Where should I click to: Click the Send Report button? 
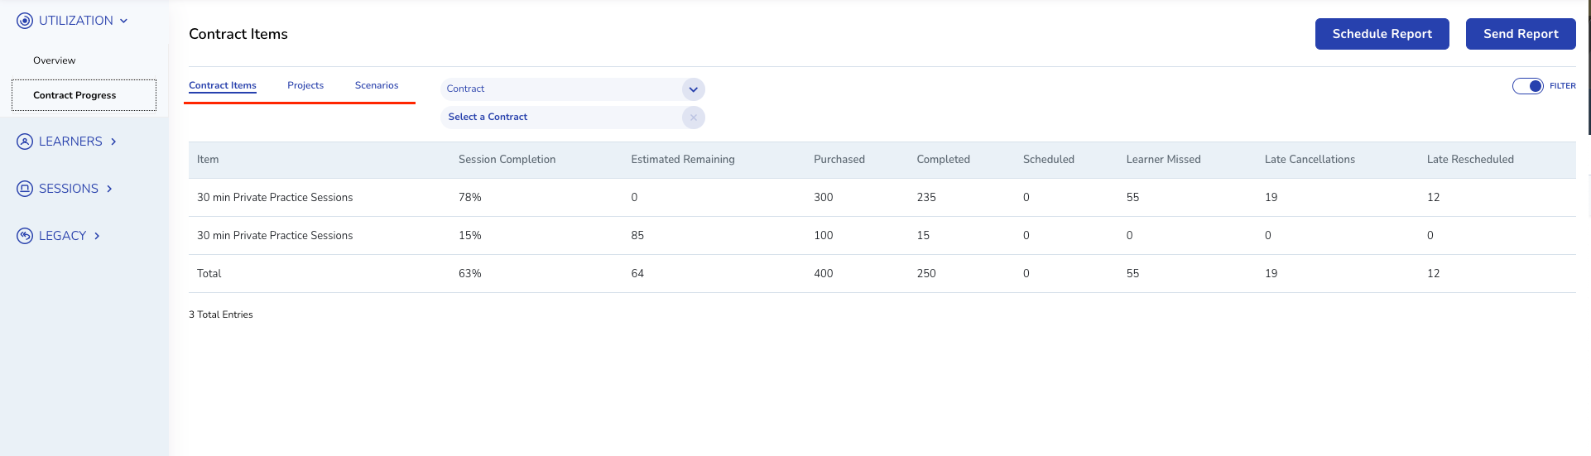pos(1521,34)
